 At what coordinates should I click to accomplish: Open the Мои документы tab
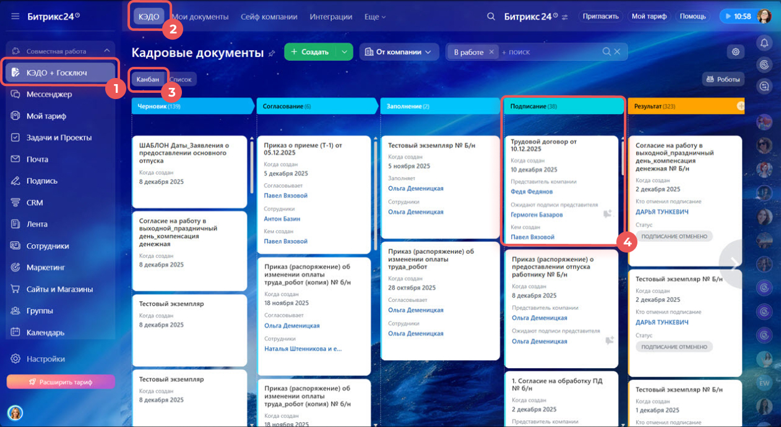point(200,17)
